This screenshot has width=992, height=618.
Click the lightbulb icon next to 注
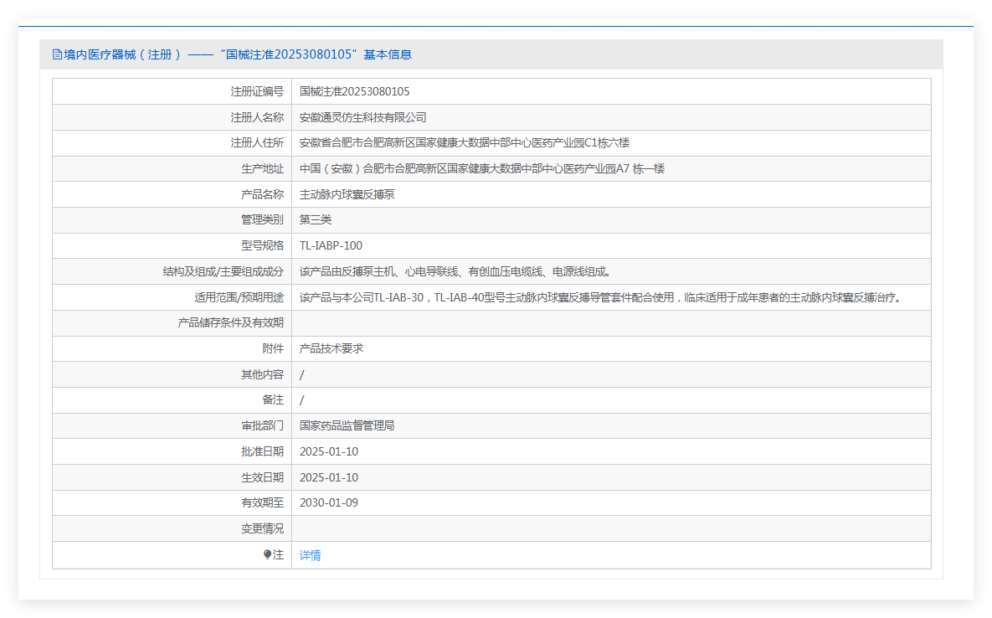[268, 554]
